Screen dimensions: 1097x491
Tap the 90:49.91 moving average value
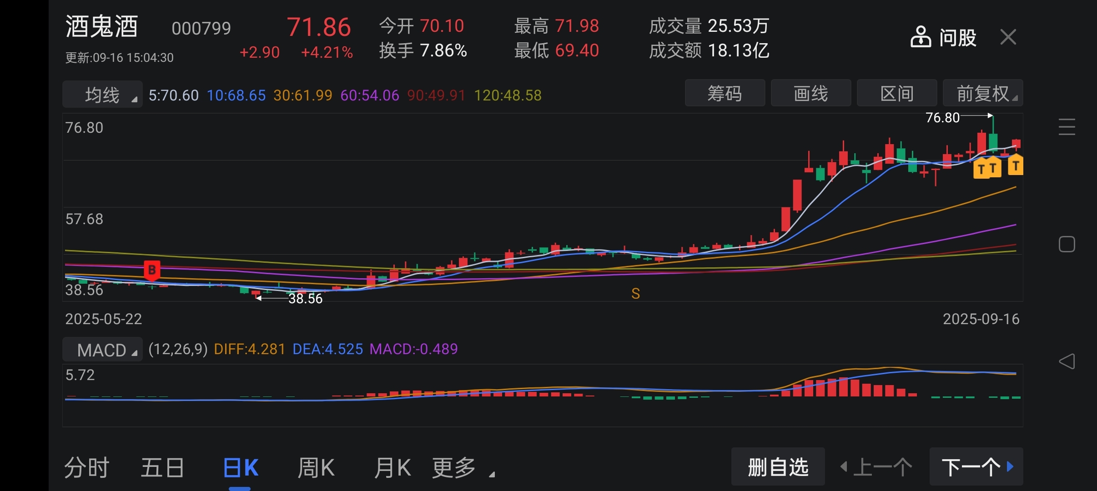tap(437, 95)
